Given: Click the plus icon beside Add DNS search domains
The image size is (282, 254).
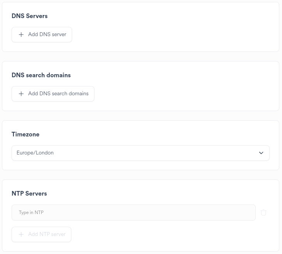Looking at the screenshot, I should click(x=21, y=94).
